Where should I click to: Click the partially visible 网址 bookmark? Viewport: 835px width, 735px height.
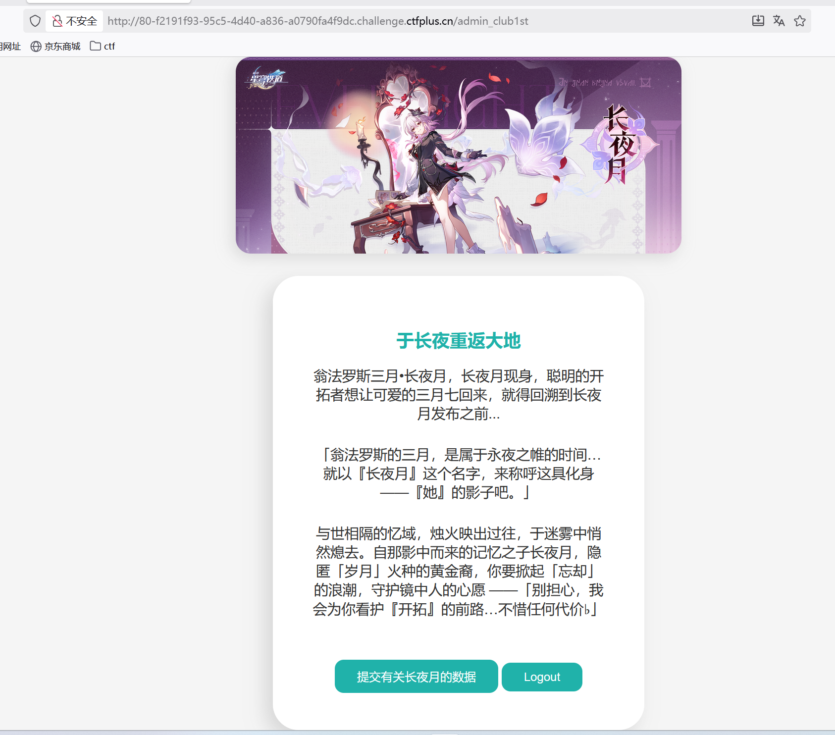pos(10,46)
